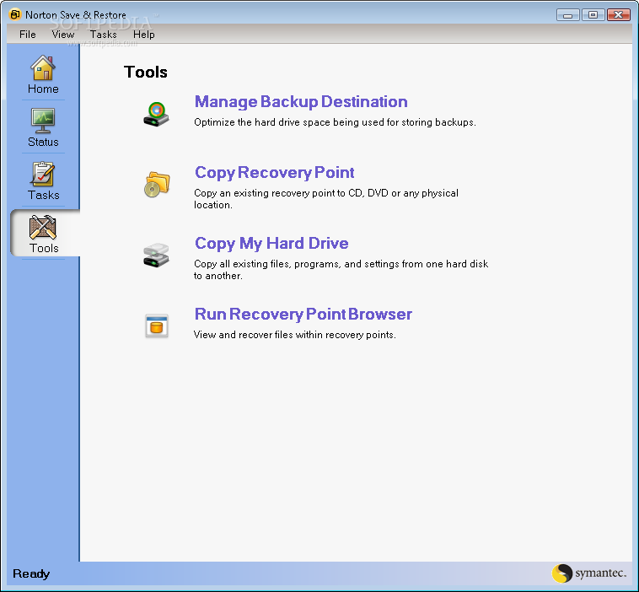
Task: Click the Tools page heading
Action: tap(146, 73)
